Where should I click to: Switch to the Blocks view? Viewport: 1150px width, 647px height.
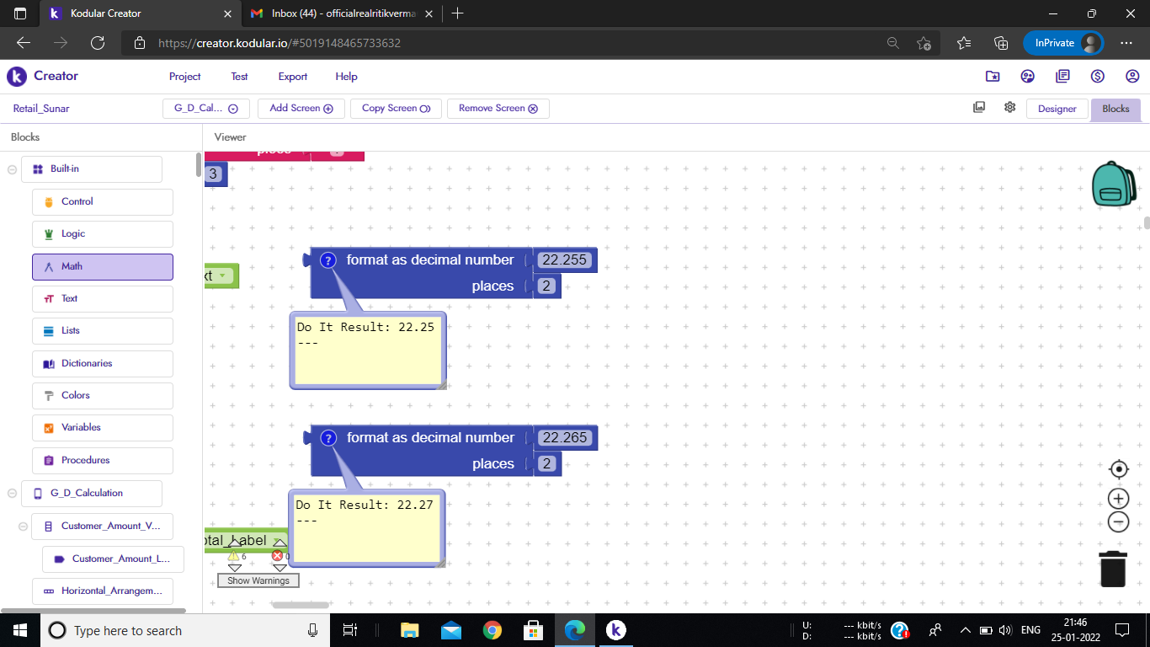click(x=1115, y=109)
